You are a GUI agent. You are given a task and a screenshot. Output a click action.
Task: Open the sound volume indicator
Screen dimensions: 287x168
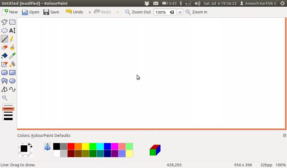pos(197,3)
